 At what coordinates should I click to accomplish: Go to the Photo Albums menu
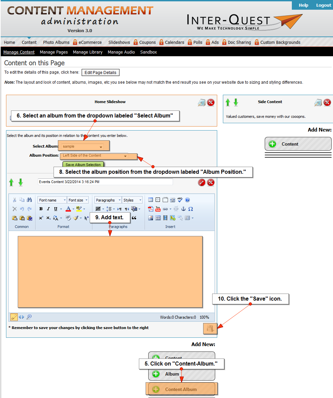click(56, 43)
